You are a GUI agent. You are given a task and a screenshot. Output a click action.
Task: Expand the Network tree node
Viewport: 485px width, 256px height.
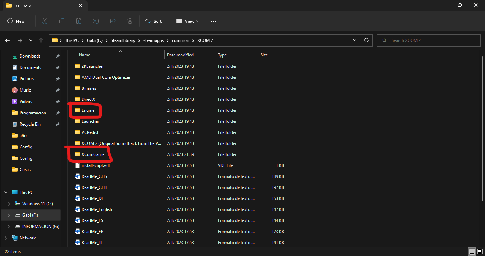tap(6, 238)
